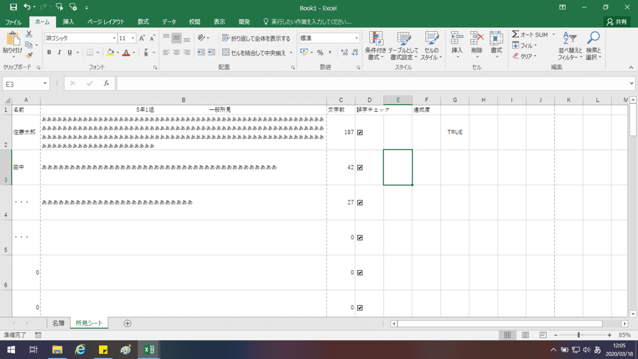The image size is (638, 359).
Task: Open the borders dropdown arrow
Action: click(x=97, y=53)
